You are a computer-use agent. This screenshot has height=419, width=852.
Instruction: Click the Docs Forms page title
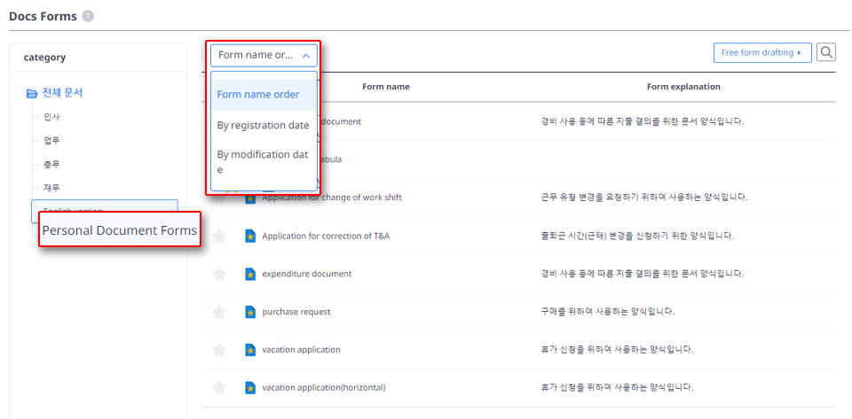(x=43, y=16)
